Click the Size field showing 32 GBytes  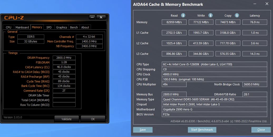pyautogui.click(x=31, y=41)
